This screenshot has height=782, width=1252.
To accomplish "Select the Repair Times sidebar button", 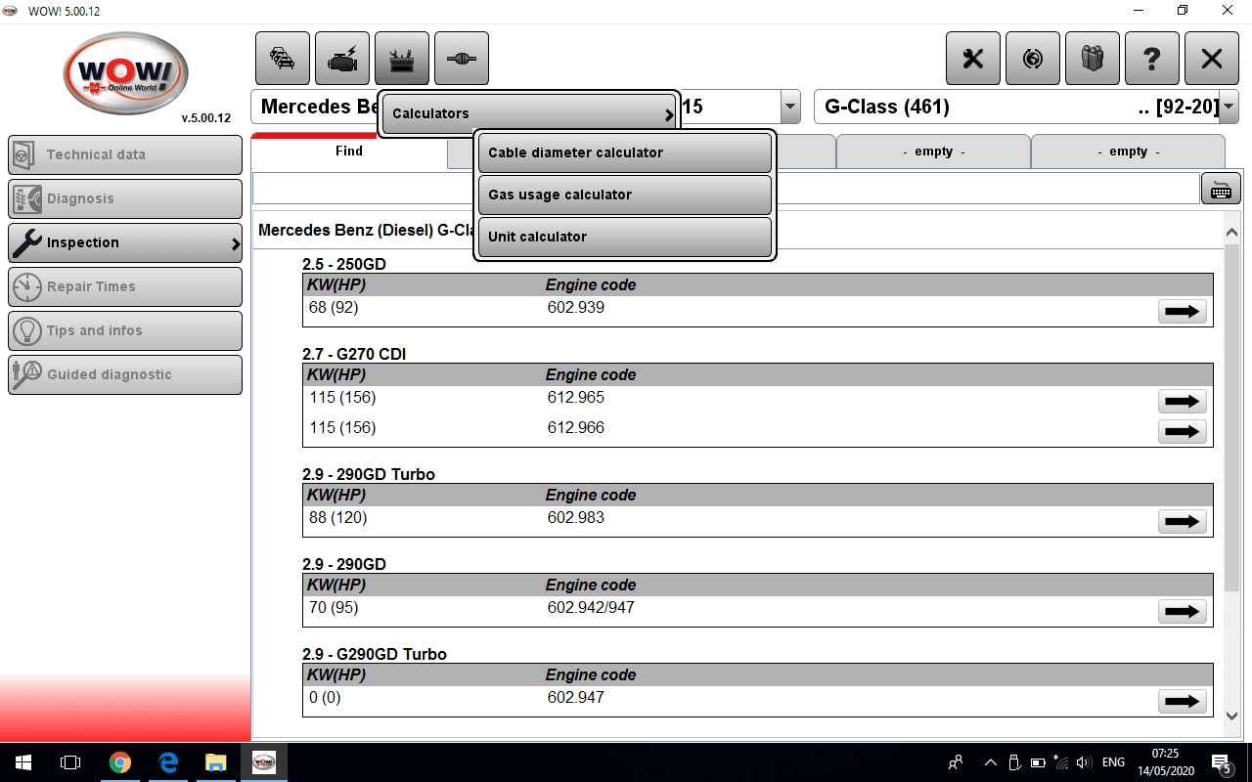I will pyautogui.click(x=124, y=286).
